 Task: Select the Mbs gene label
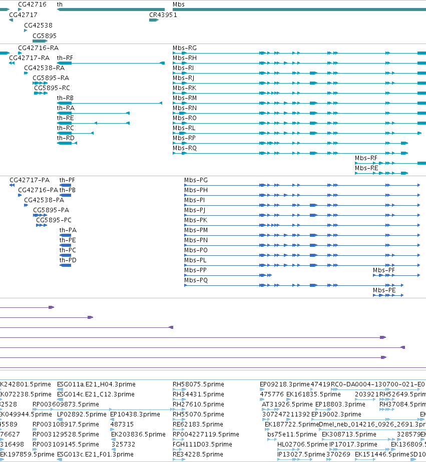point(179,5)
